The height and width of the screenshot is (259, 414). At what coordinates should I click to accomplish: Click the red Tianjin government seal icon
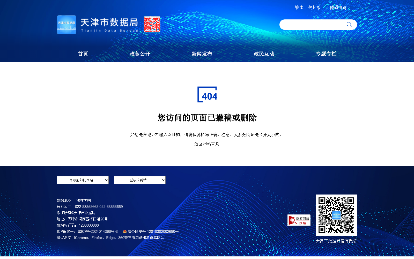(x=152, y=24)
